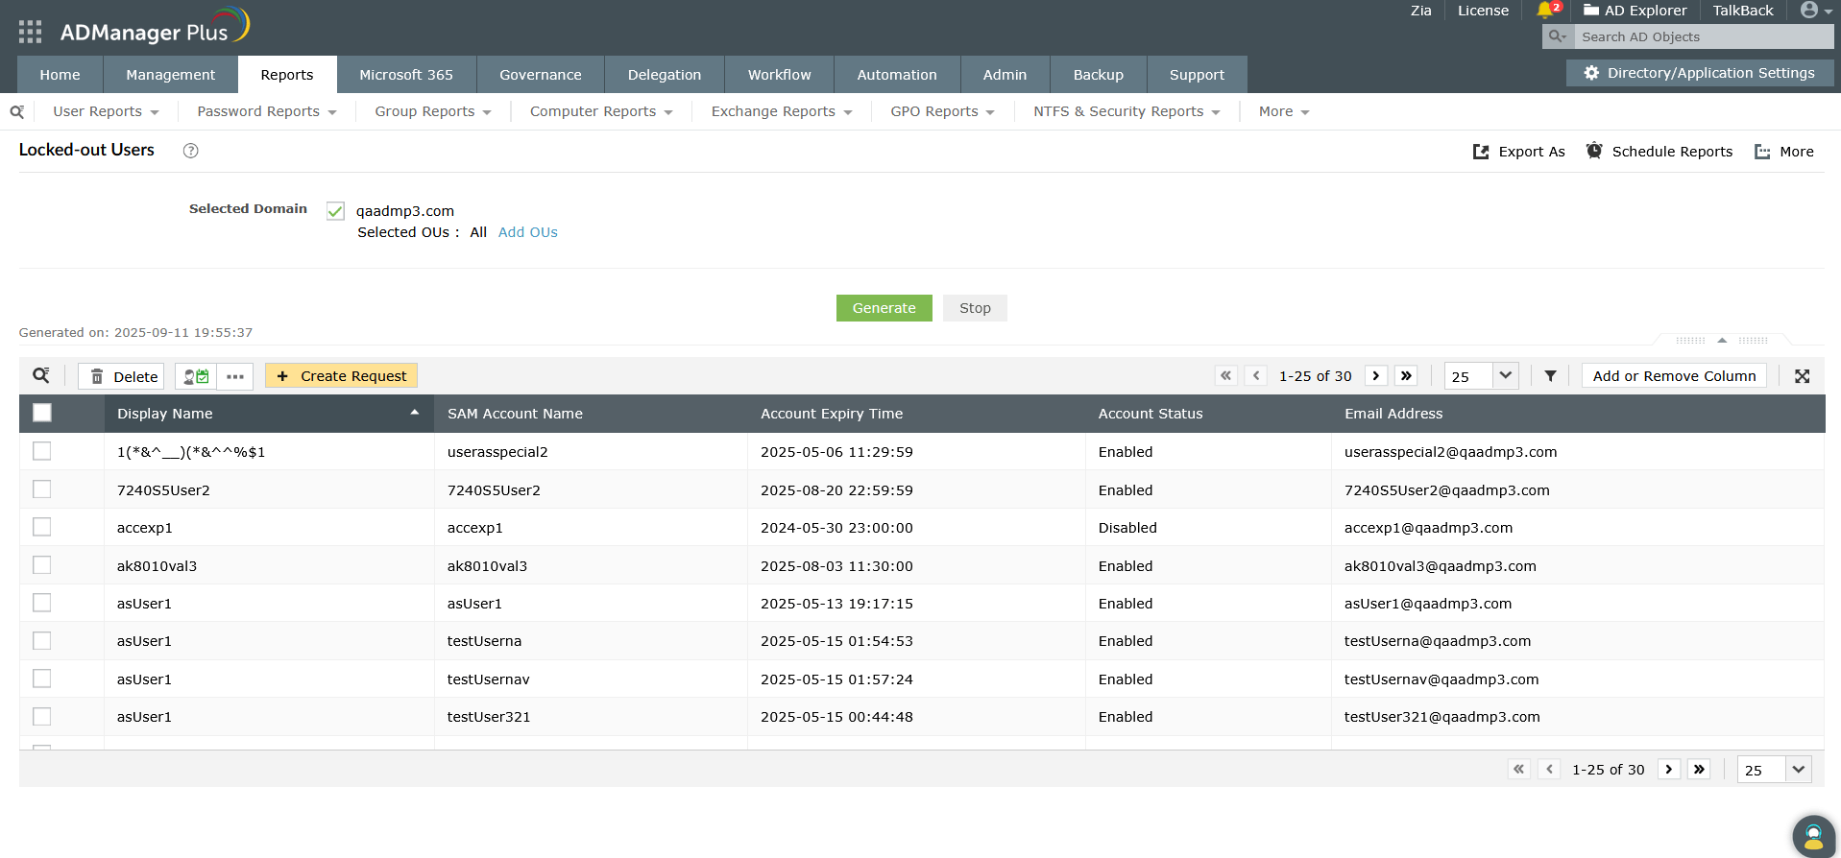The width and height of the screenshot is (1841, 858).
Task: Open the user management actions icon
Action: click(x=196, y=376)
